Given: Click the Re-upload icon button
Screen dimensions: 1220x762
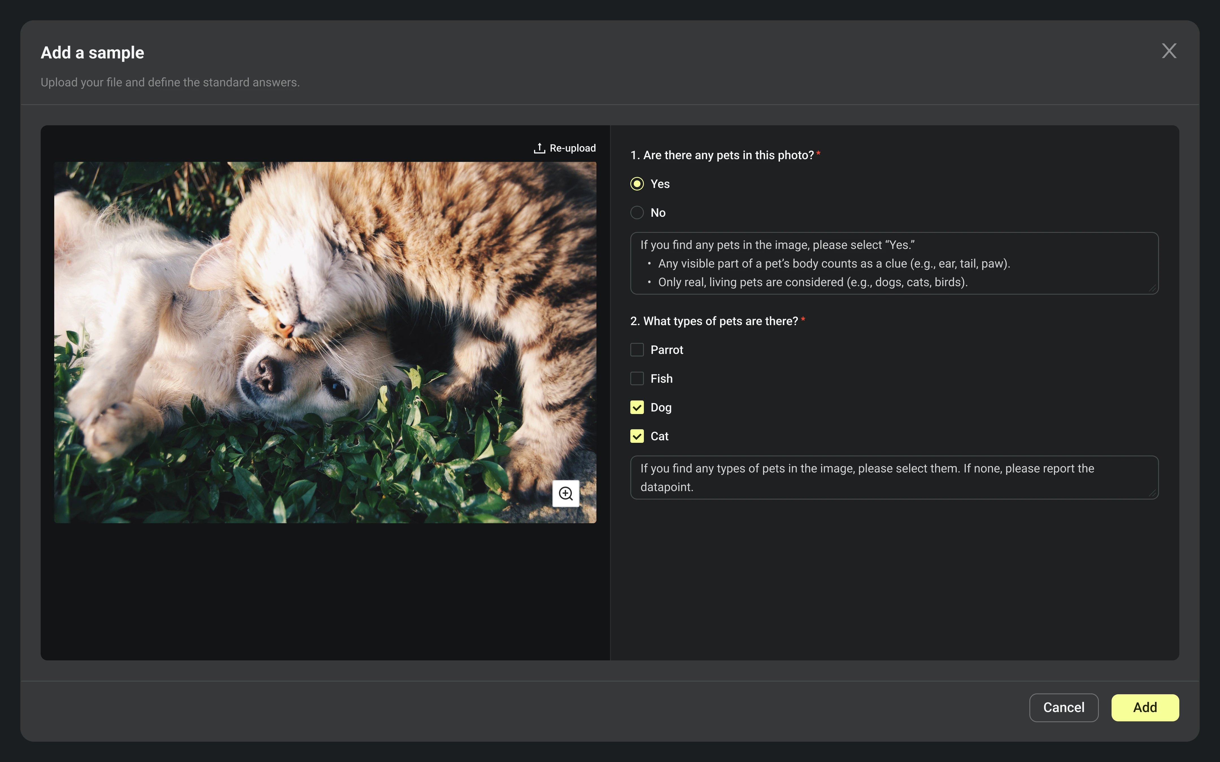Looking at the screenshot, I should 539,148.
